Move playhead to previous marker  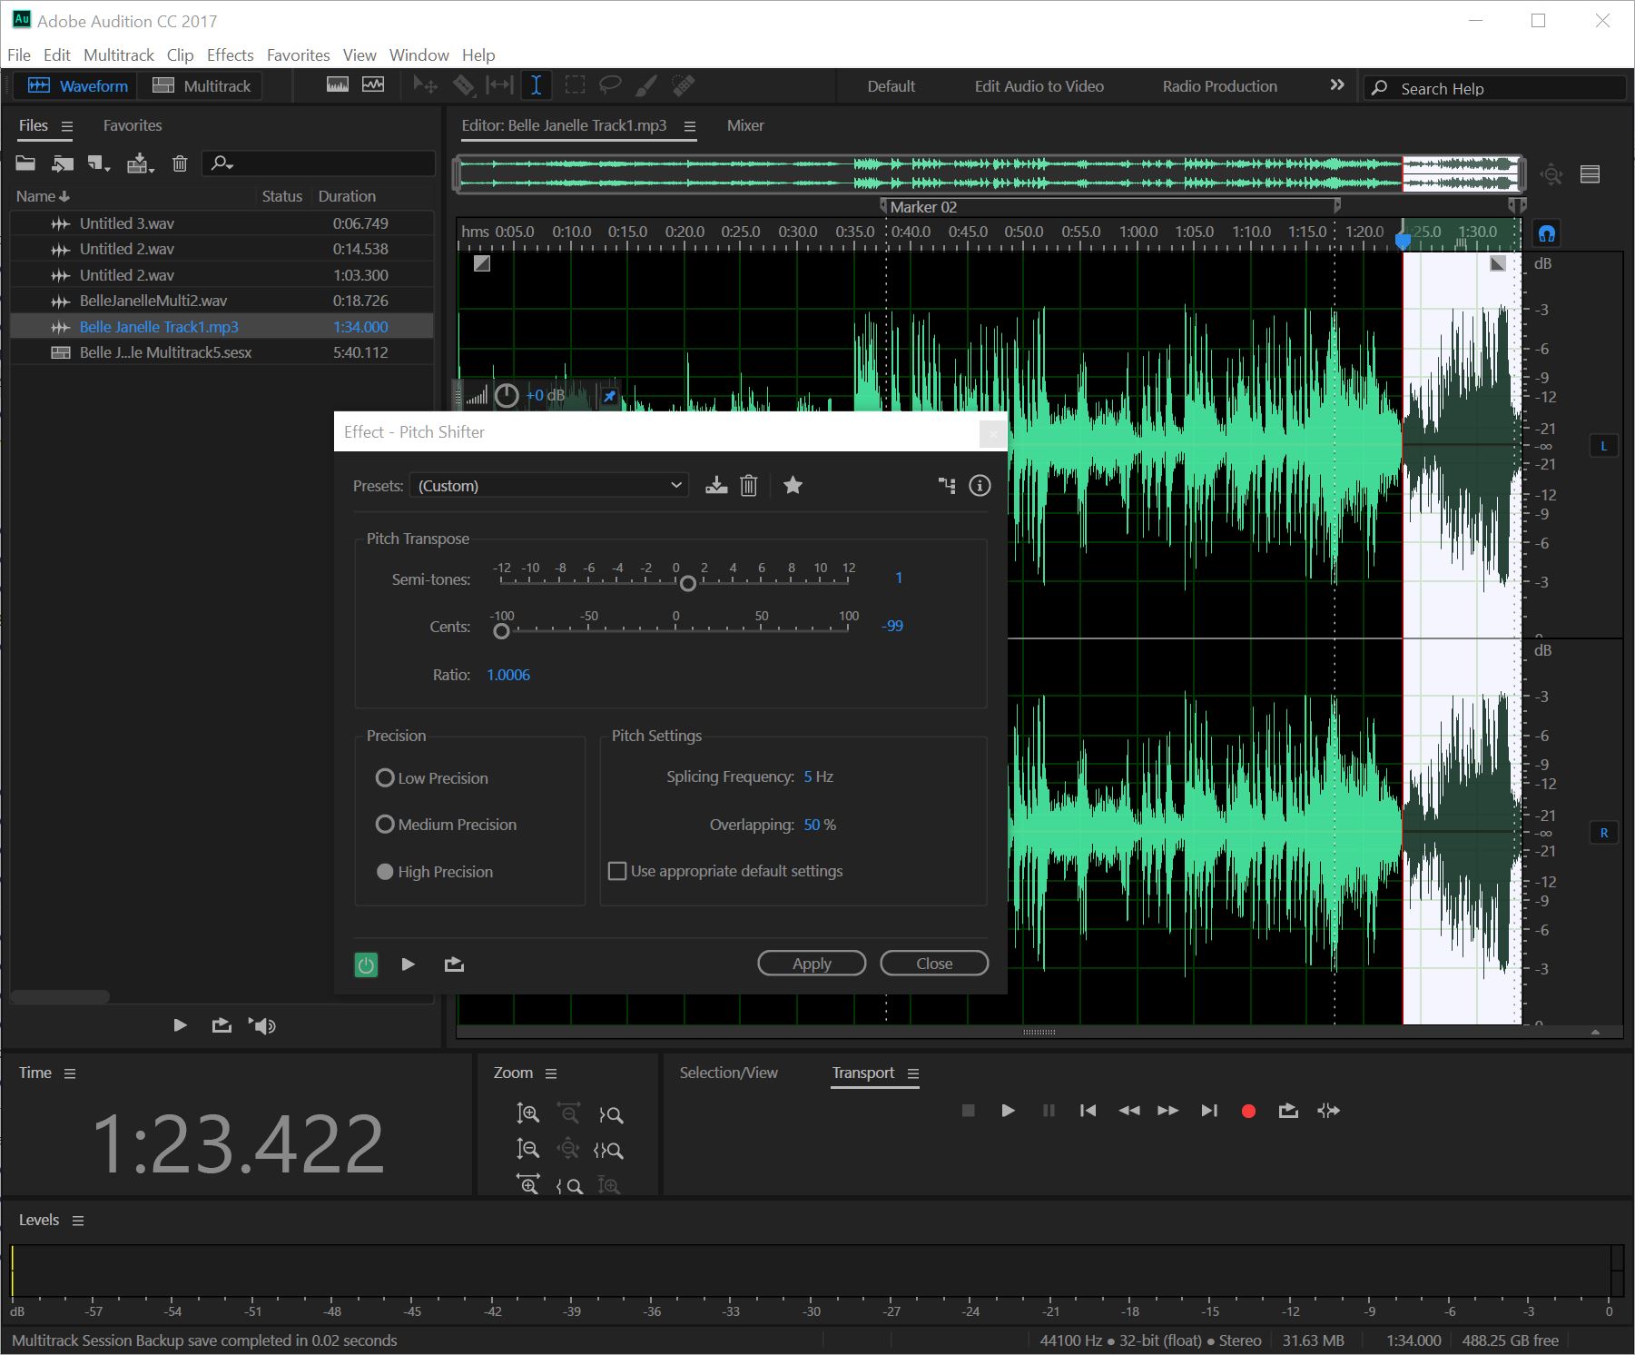1088,1111
